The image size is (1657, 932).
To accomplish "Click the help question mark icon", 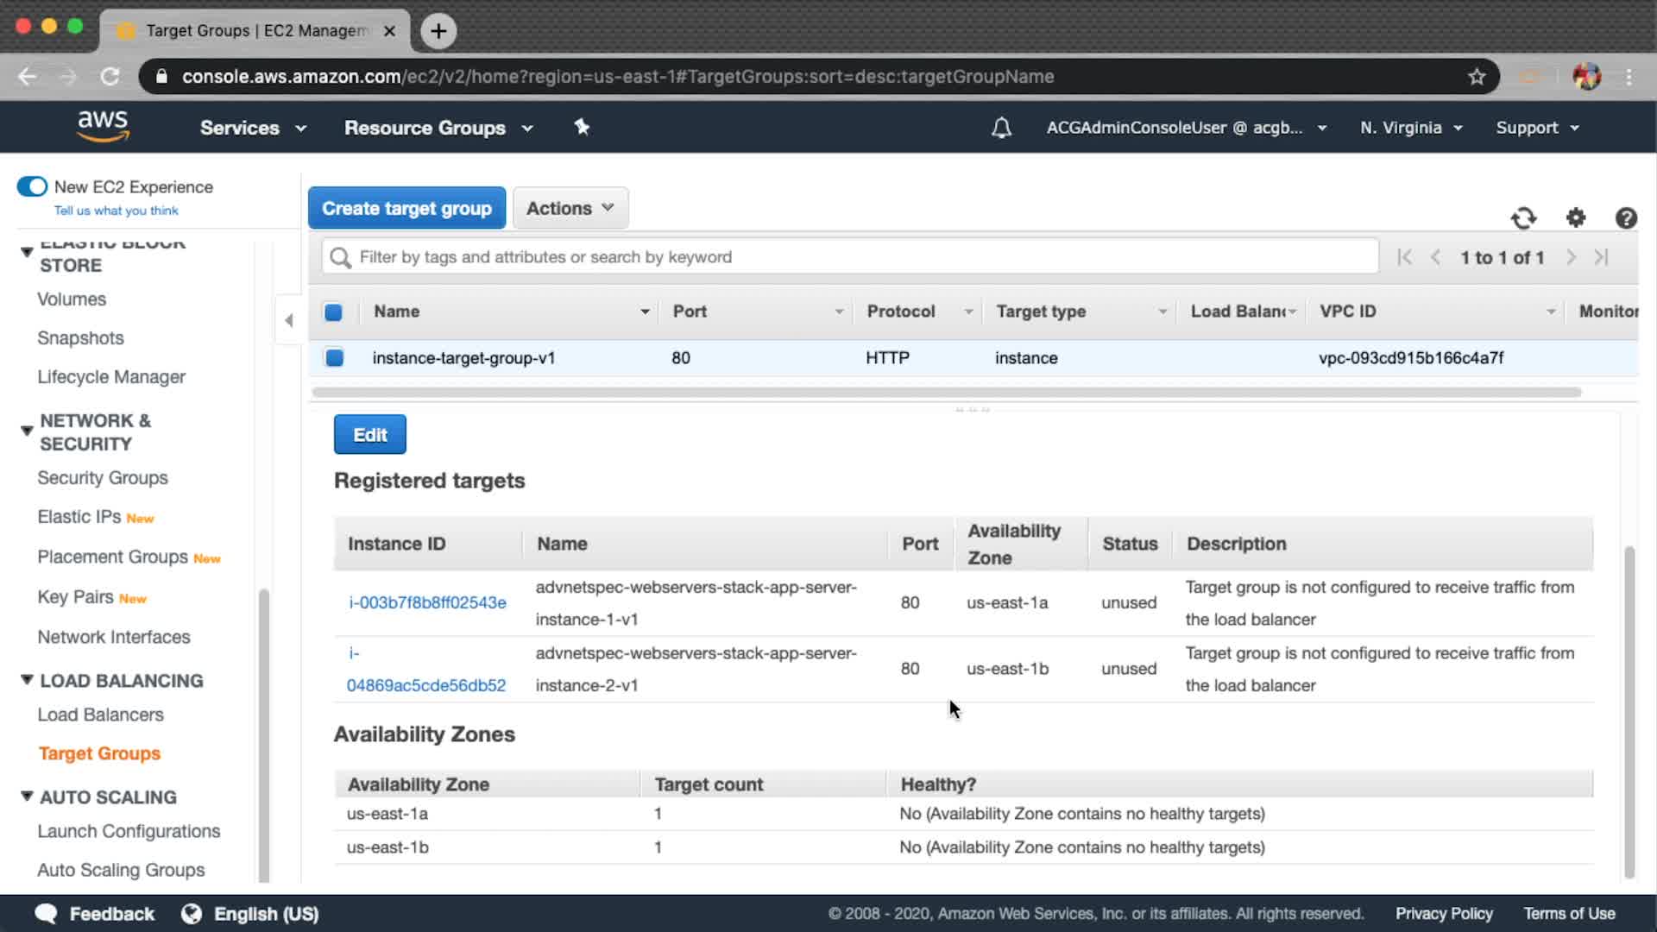I will (1626, 218).
